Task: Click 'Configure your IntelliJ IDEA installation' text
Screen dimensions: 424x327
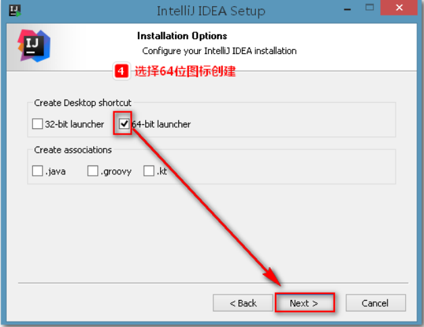Action: [x=219, y=51]
